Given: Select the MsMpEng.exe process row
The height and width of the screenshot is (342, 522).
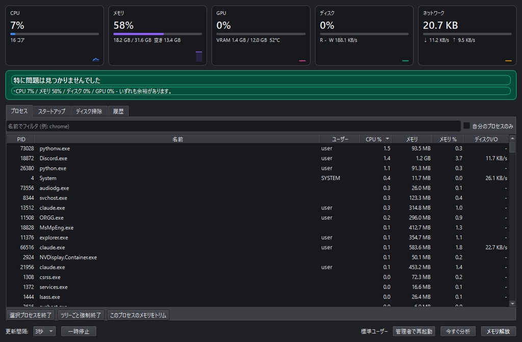Looking at the screenshot, I should click(257, 228).
